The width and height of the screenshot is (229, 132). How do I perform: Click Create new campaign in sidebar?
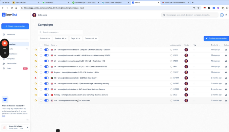coord(15,26)
